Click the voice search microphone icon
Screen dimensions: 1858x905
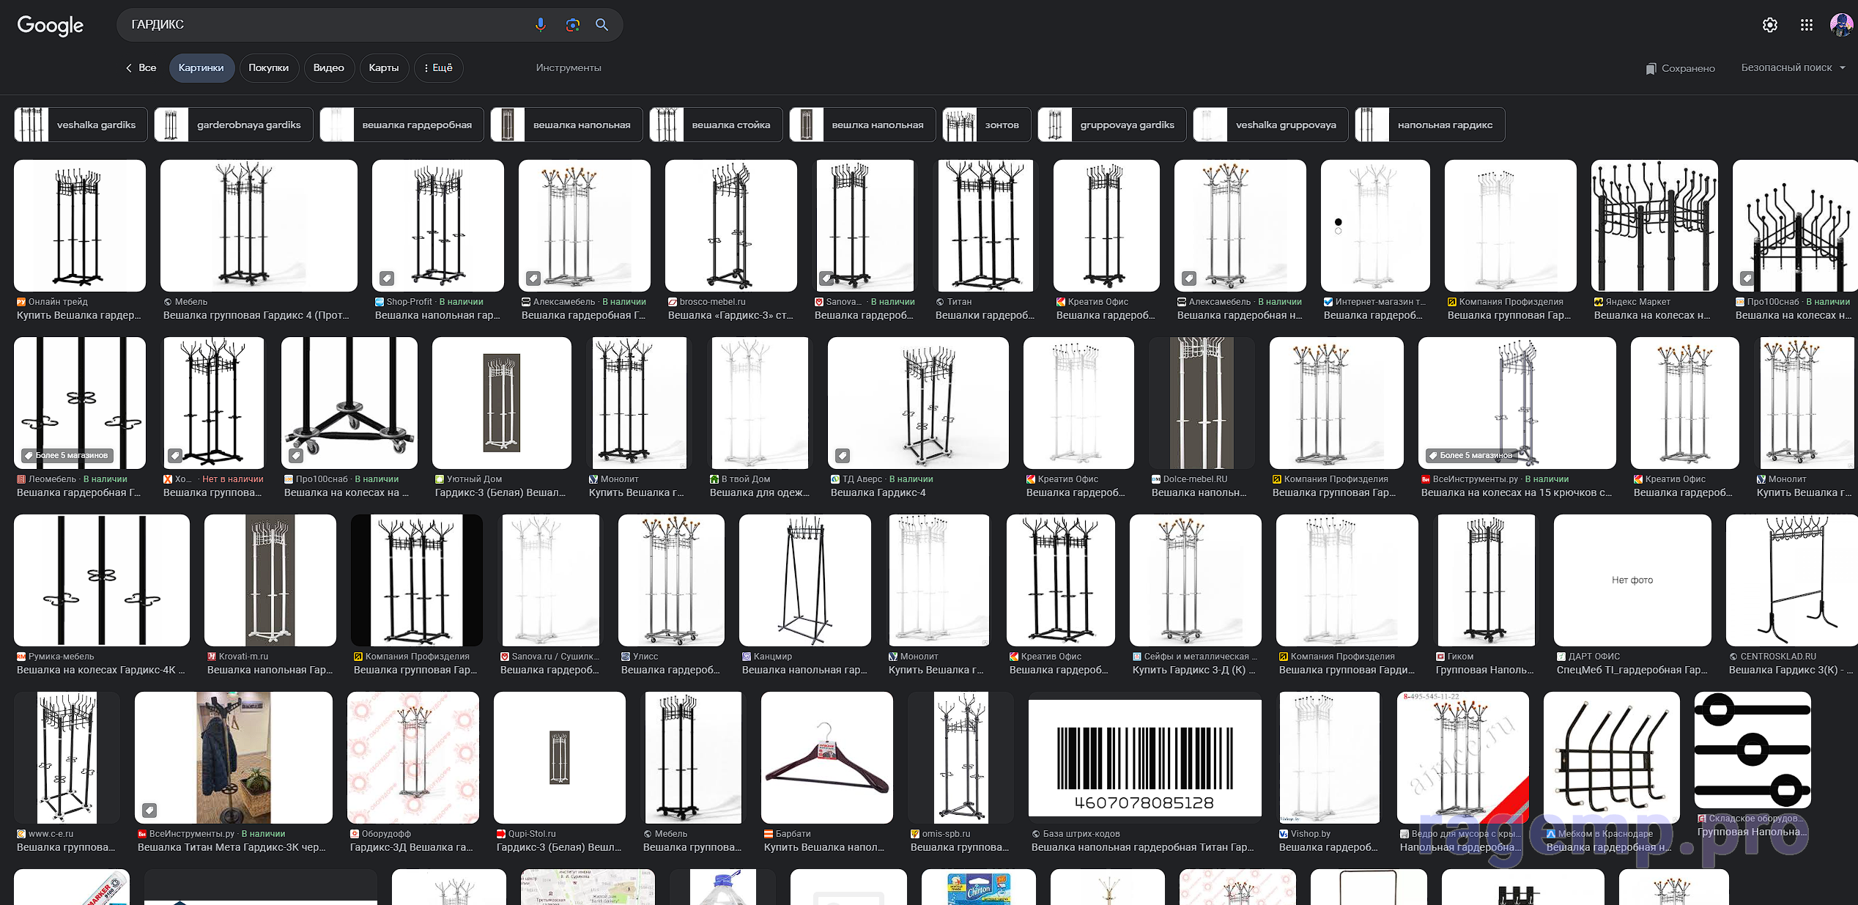click(x=540, y=25)
